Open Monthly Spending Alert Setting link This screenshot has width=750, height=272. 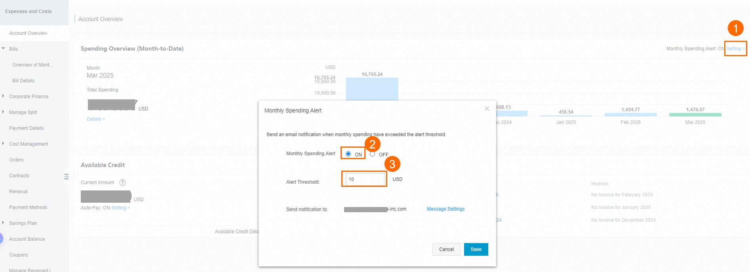coord(735,49)
